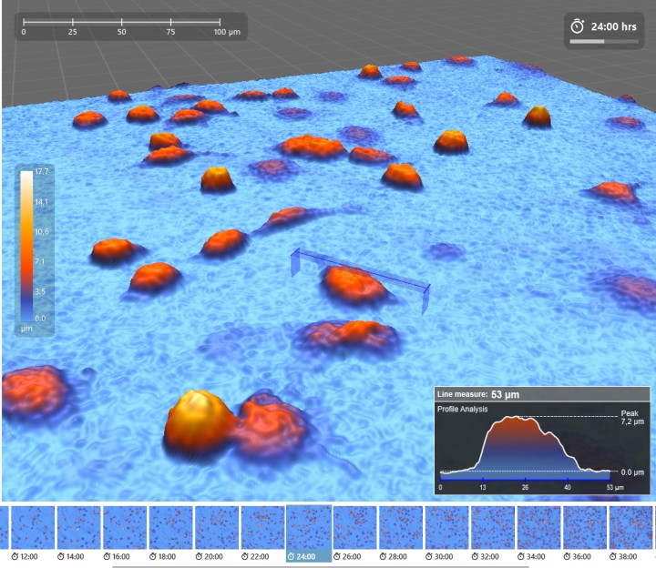Jump to the 32:00 timeline frame
The height and width of the screenshot is (568, 656).
[492, 528]
